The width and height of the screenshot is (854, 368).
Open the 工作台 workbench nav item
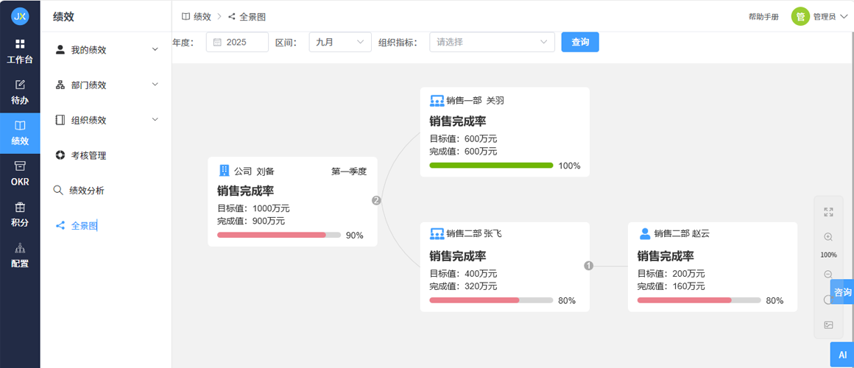(20, 52)
